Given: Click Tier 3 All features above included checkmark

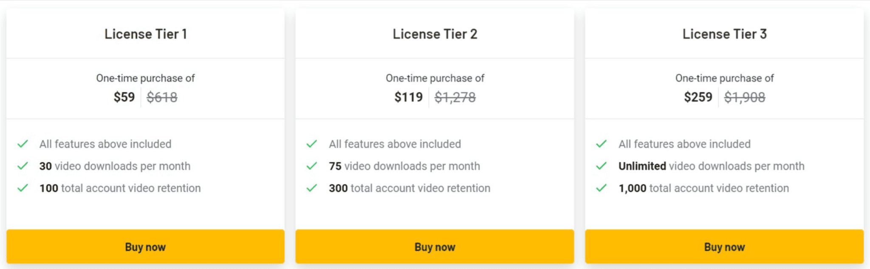Looking at the screenshot, I should point(601,144).
